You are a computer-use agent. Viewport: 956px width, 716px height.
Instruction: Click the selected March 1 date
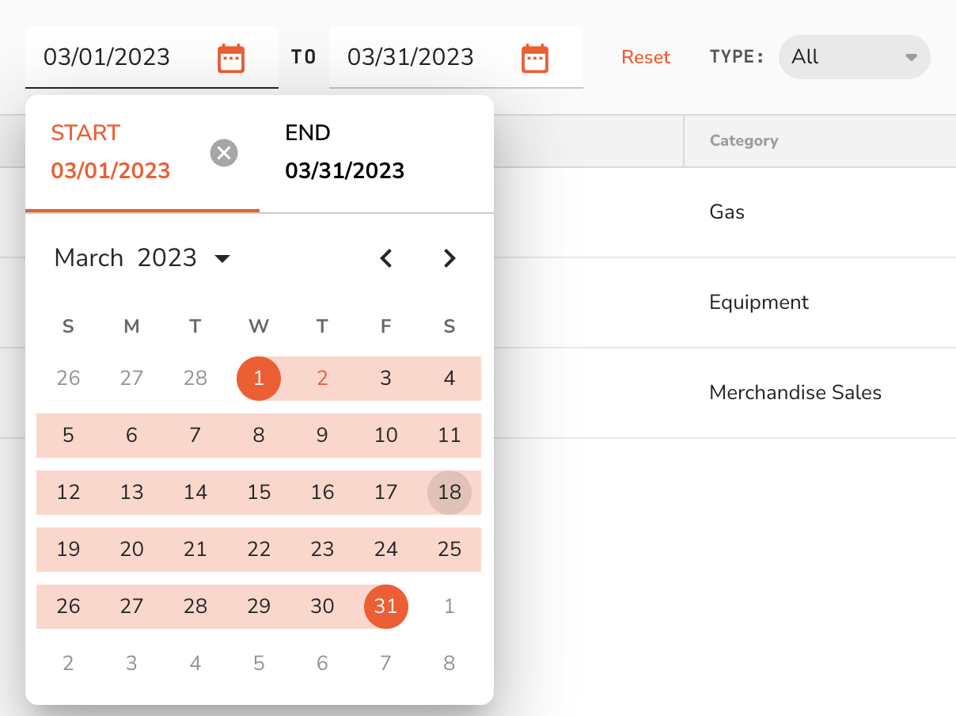click(x=259, y=379)
